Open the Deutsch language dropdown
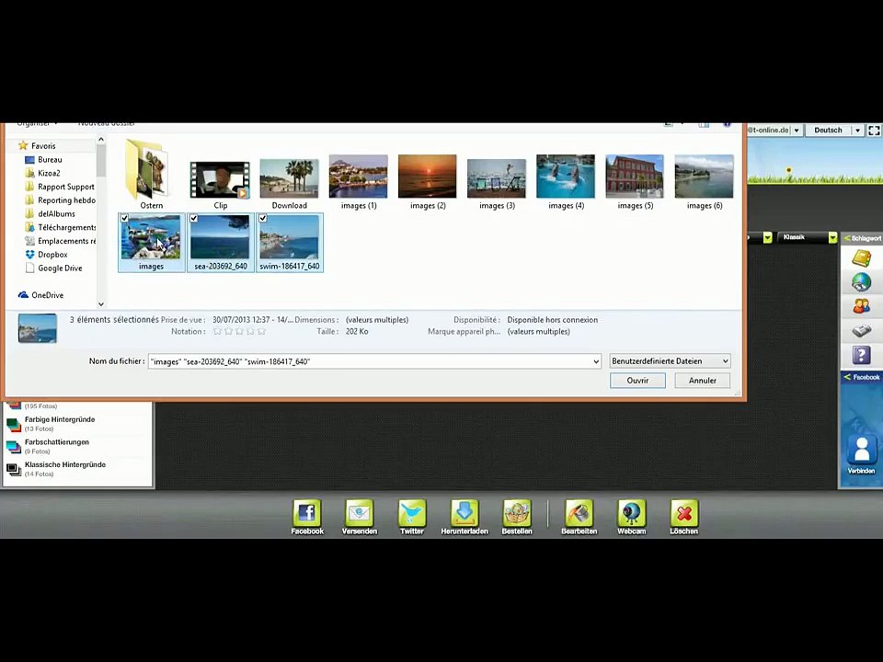Image resolution: width=883 pixels, height=662 pixels. click(857, 130)
